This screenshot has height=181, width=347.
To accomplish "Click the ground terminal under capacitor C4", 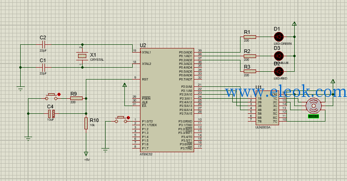I will 28,138.
